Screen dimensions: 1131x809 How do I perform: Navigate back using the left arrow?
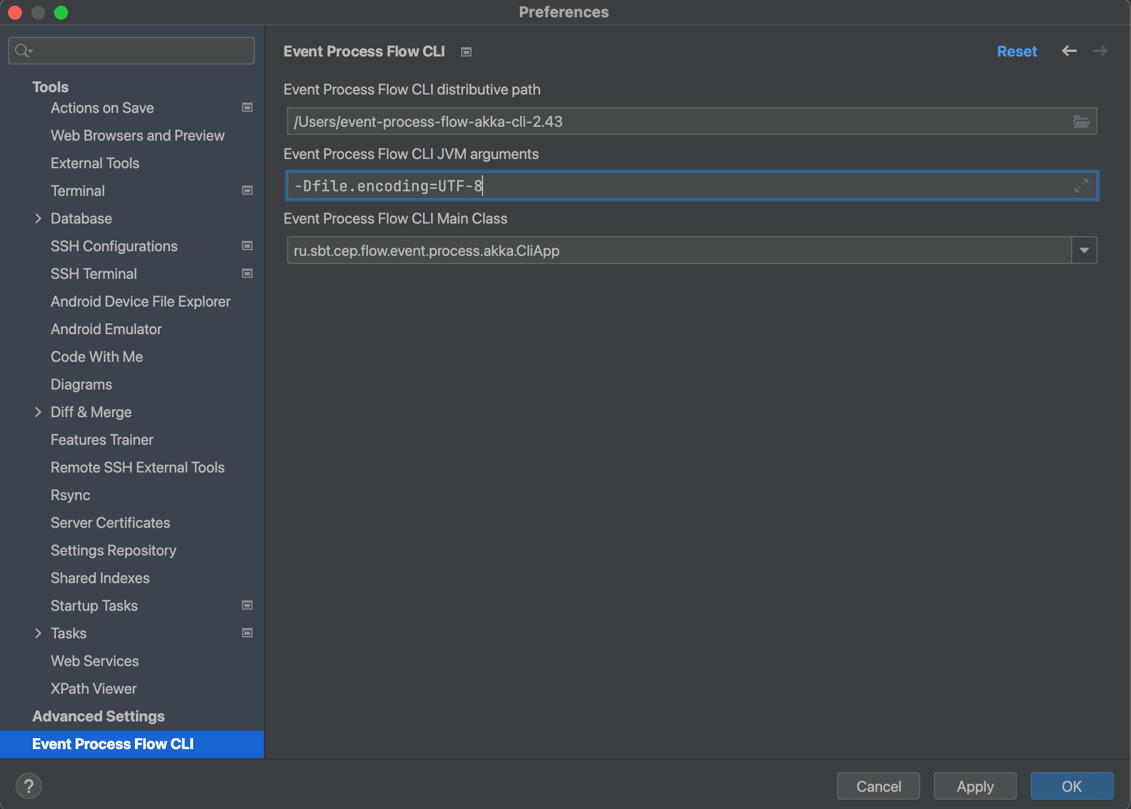[x=1069, y=51]
